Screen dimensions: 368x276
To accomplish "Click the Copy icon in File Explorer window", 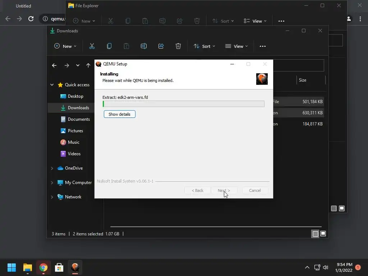I will pyautogui.click(x=128, y=21).
